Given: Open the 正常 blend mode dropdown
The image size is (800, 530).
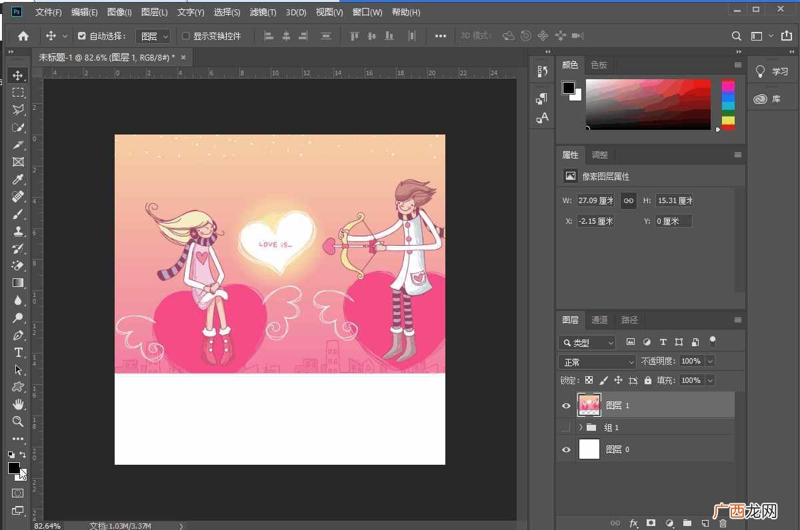Looking at the screenshot, I should (x=597, y=362).
